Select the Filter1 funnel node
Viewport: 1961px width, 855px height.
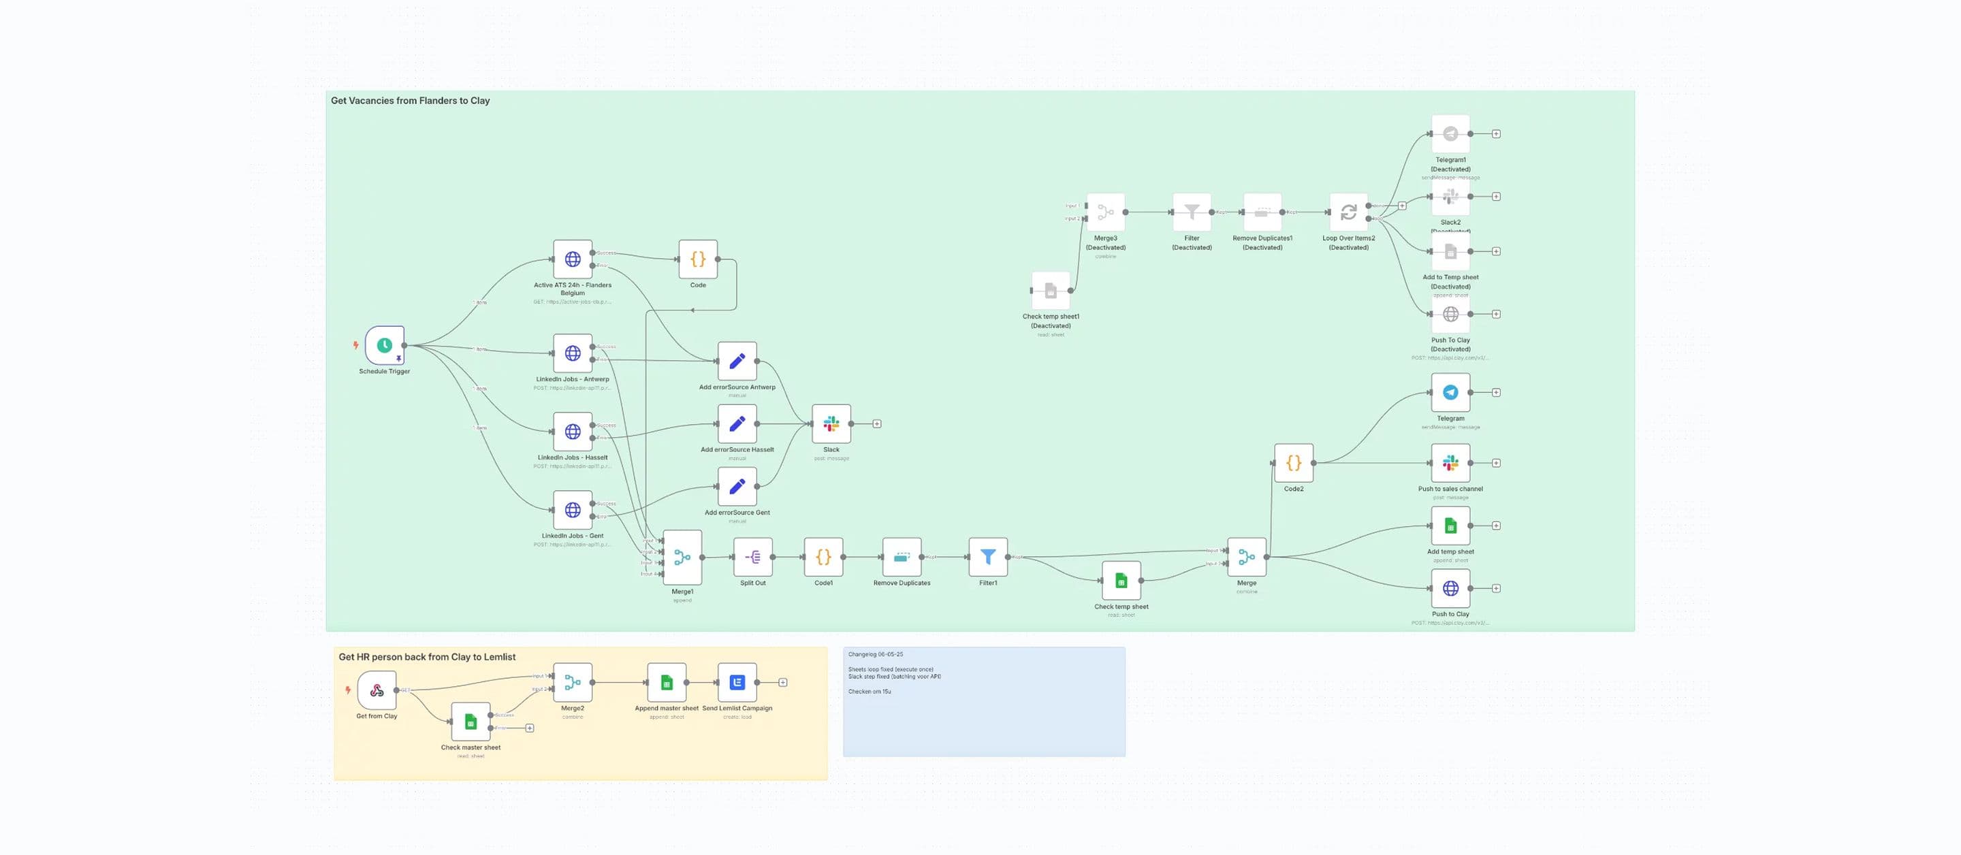tap(988, 558)
